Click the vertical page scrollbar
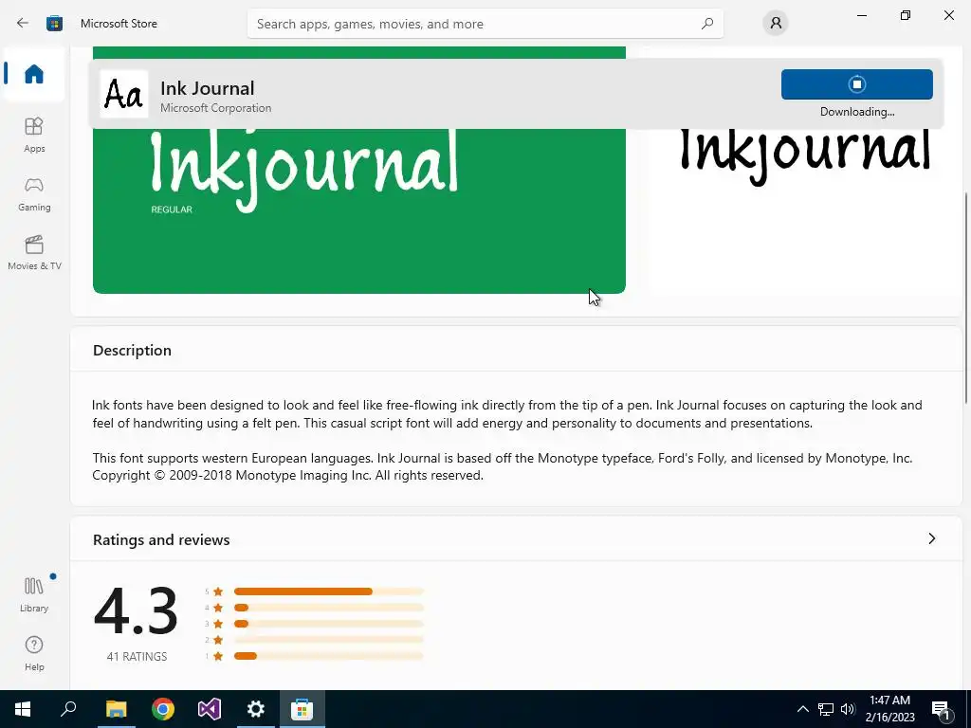971x728 pixels. [966, 297]
